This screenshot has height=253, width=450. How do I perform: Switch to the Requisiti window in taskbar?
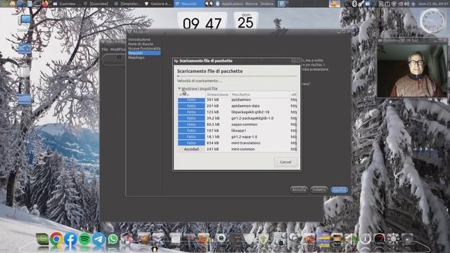tap(188, 4)
